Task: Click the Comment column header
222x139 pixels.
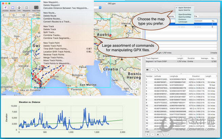Action: coord(198,21)
